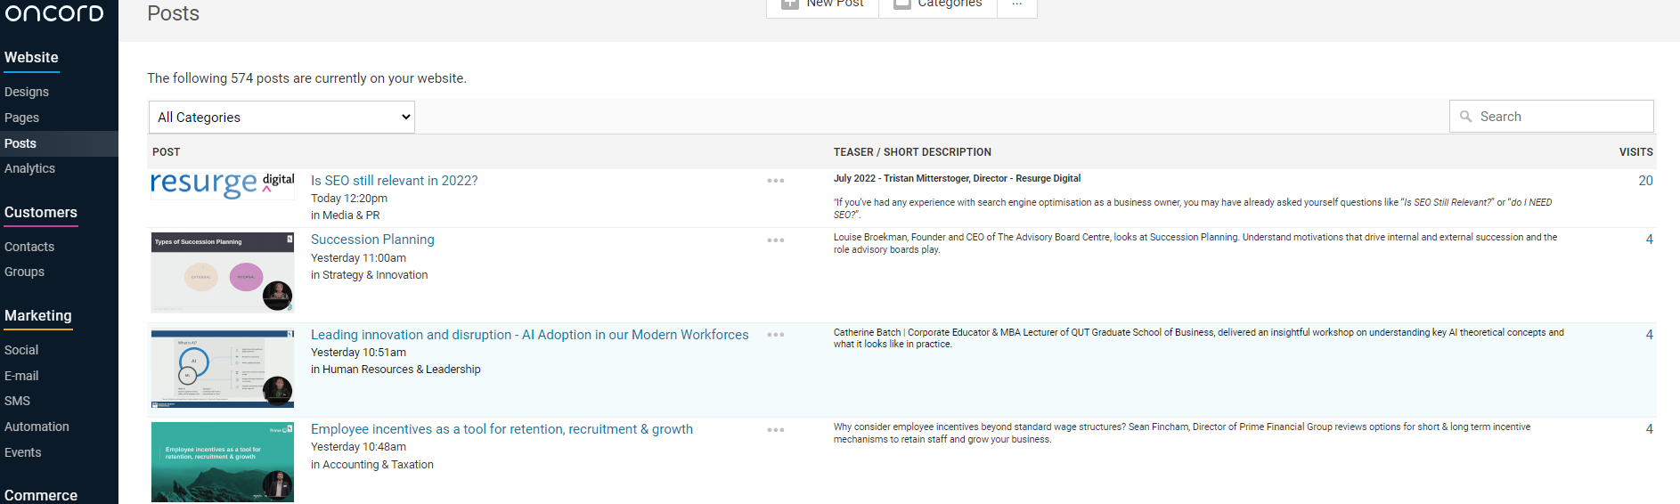Click the New Post plus icon
The height and width of the screenshot is (504, 1680).
789,4
